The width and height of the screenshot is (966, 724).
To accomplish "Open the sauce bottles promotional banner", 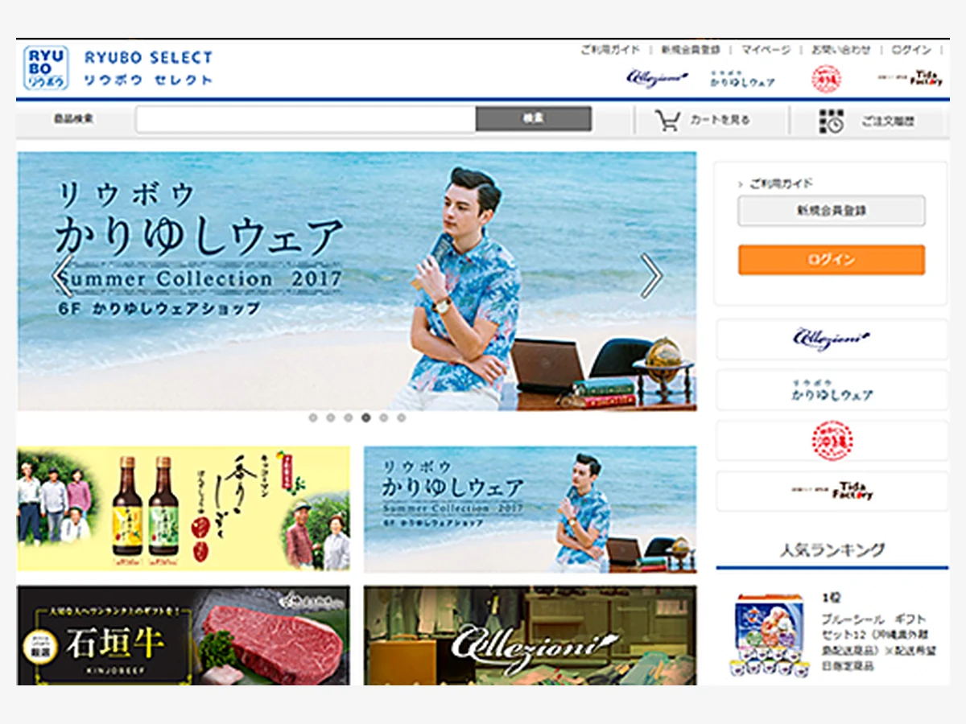I will click(184, 509).
